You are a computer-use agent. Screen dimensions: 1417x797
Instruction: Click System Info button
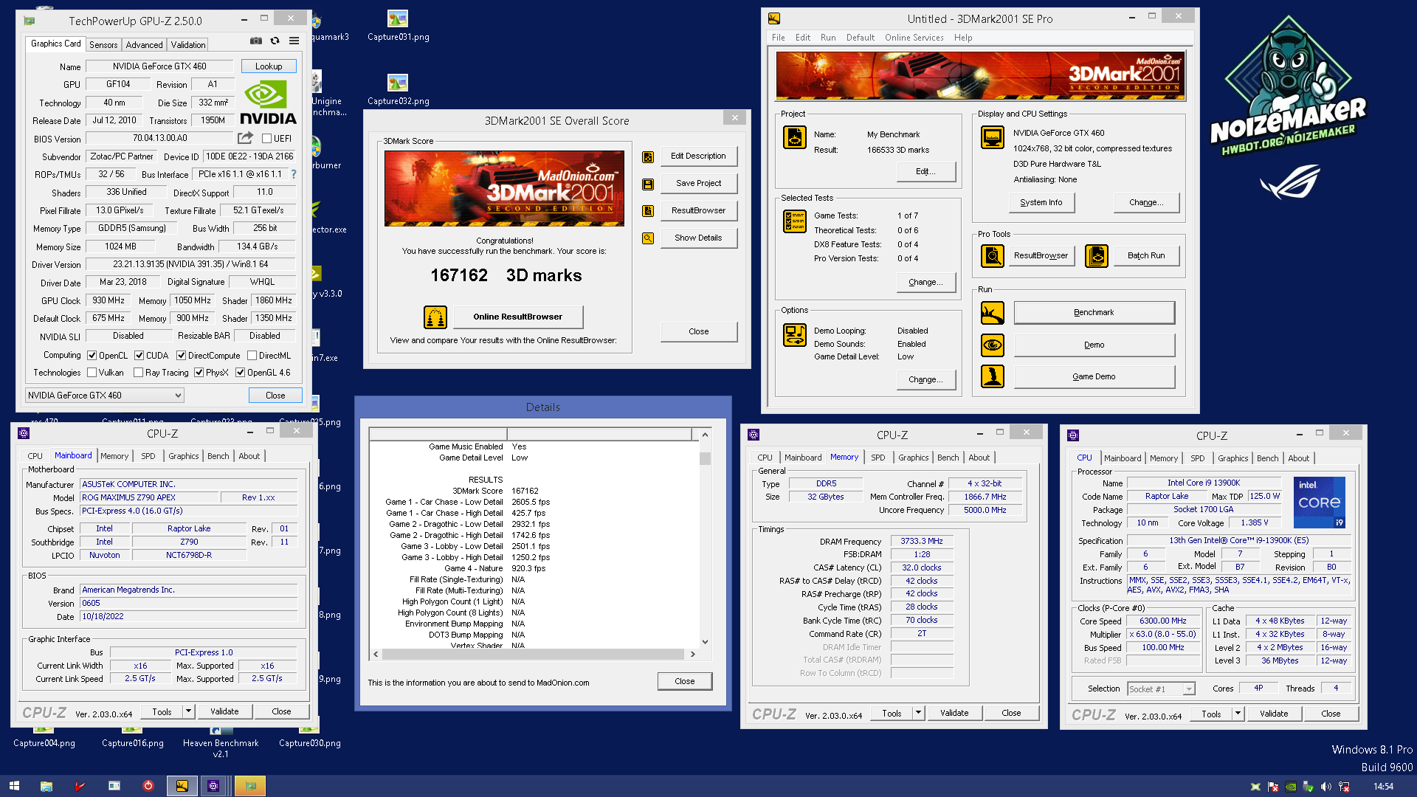tap(1041, 202)
